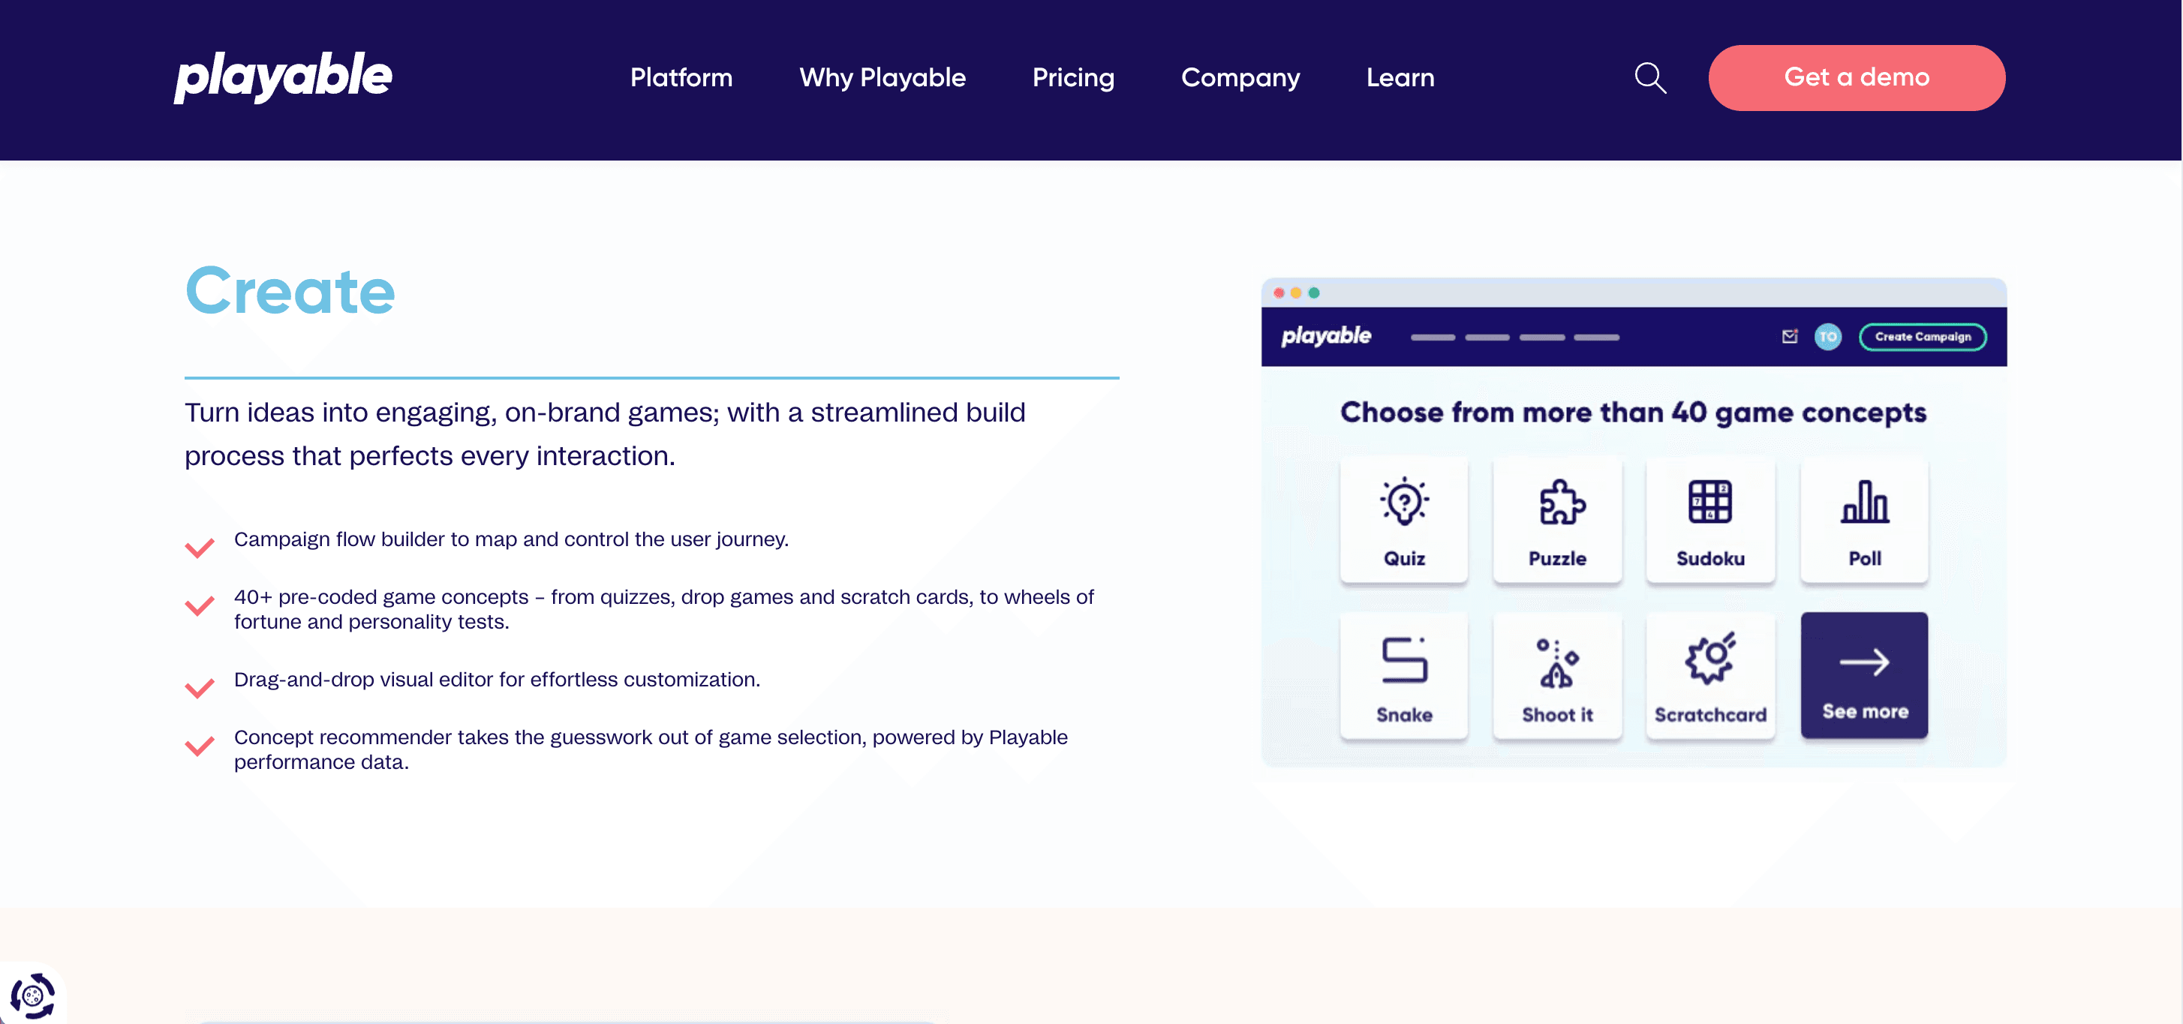
Task: Click the small playable logo in mockup
Action: coord(1325,336)
